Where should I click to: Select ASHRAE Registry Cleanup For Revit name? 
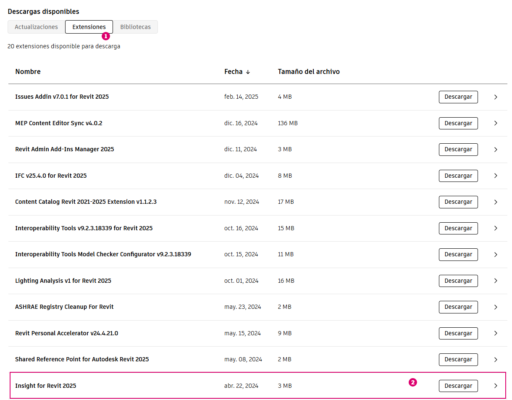pos(64,307)
